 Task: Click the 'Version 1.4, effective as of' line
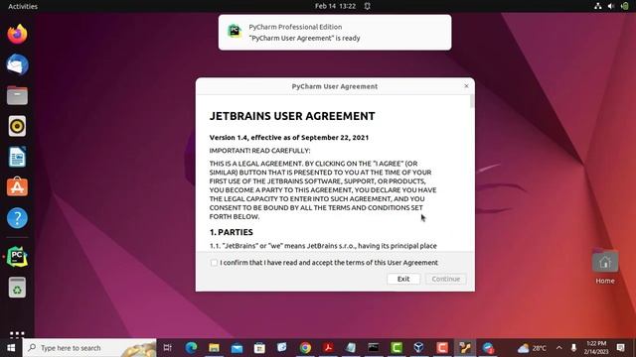(x=289, y=138)
